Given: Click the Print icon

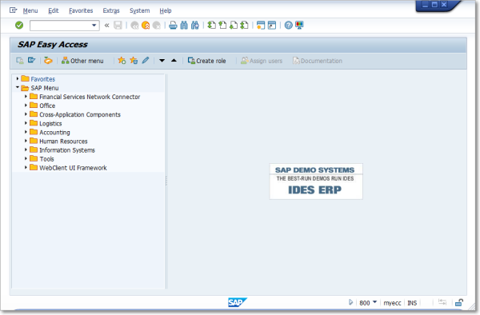Looking at the screenshot, I should point(173,25).
